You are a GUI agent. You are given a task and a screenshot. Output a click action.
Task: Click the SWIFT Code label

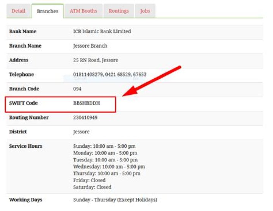[x=24, y=103]
